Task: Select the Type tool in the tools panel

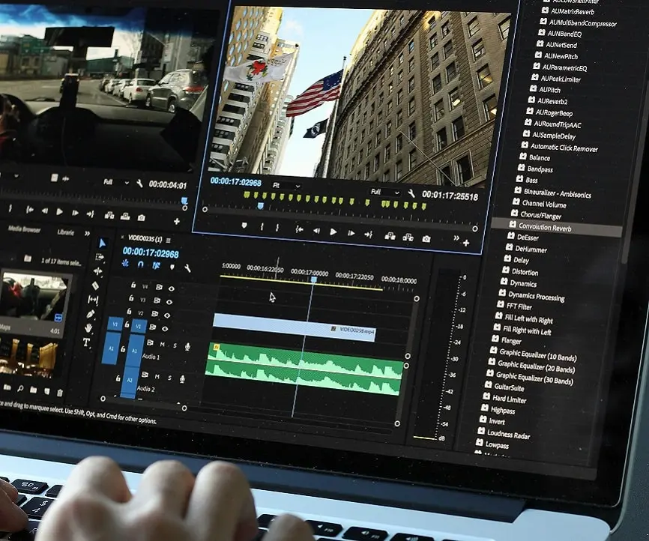Action: click(86, 342)
